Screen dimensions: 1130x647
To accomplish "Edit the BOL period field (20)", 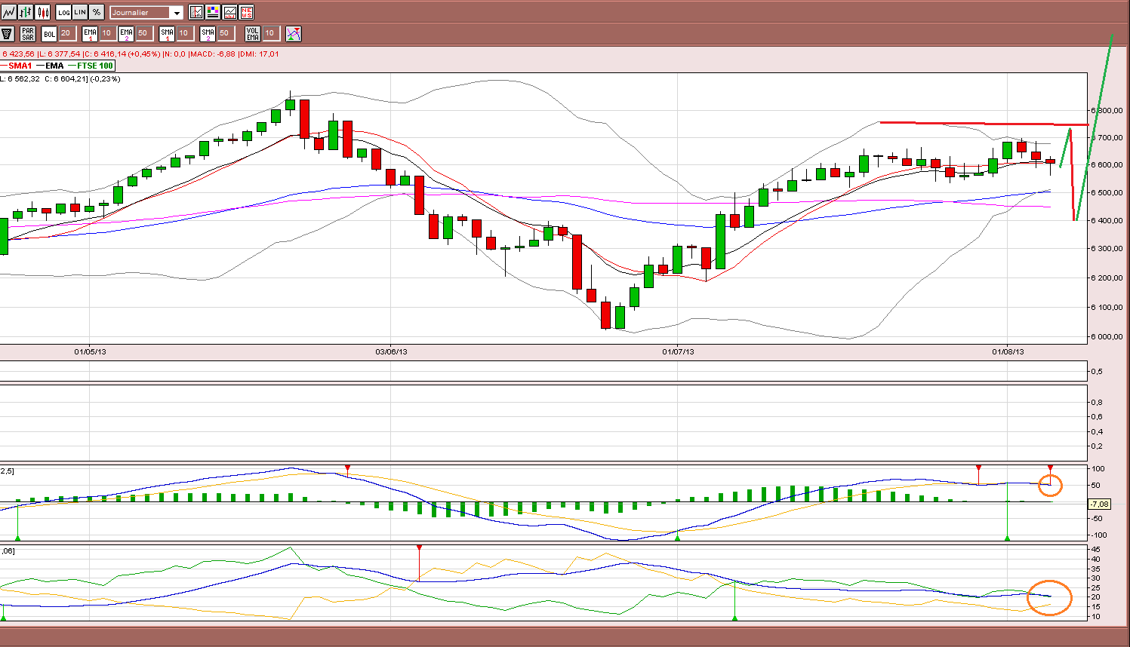I will [67, 33].
